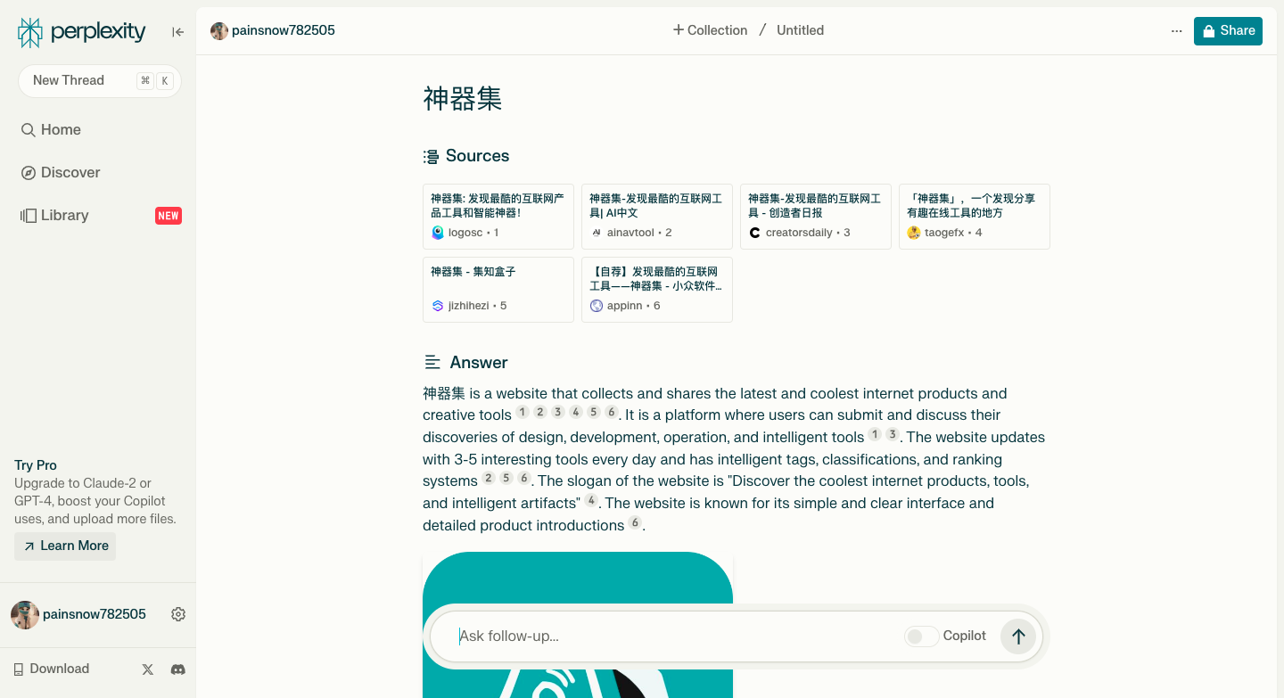Open the X (Twitter) link icon

click(148, 669)
